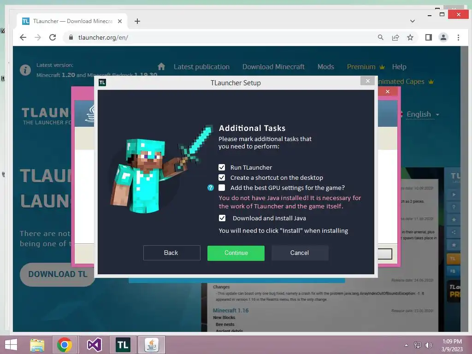
Task: Go Back in TLauncher Setup
Action: coord(171,253)
